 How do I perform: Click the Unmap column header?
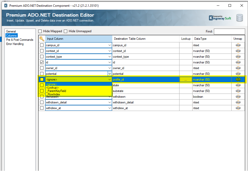coord(238,39)
